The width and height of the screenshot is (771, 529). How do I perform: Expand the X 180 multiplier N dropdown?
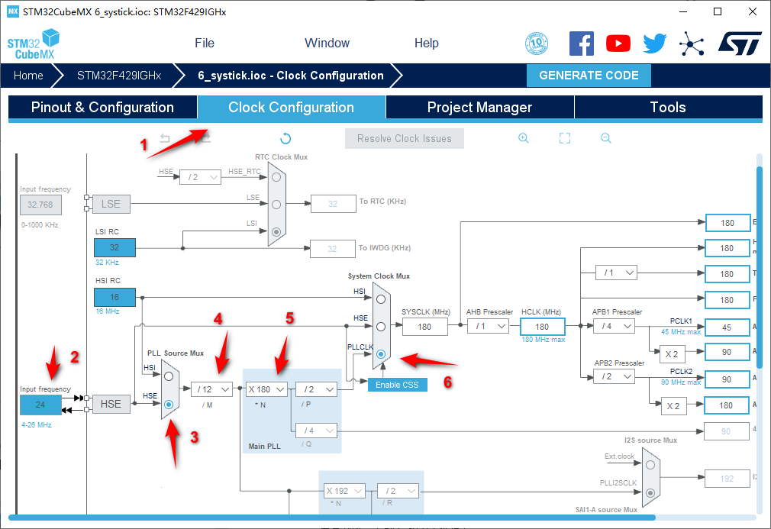coord(266,389)
